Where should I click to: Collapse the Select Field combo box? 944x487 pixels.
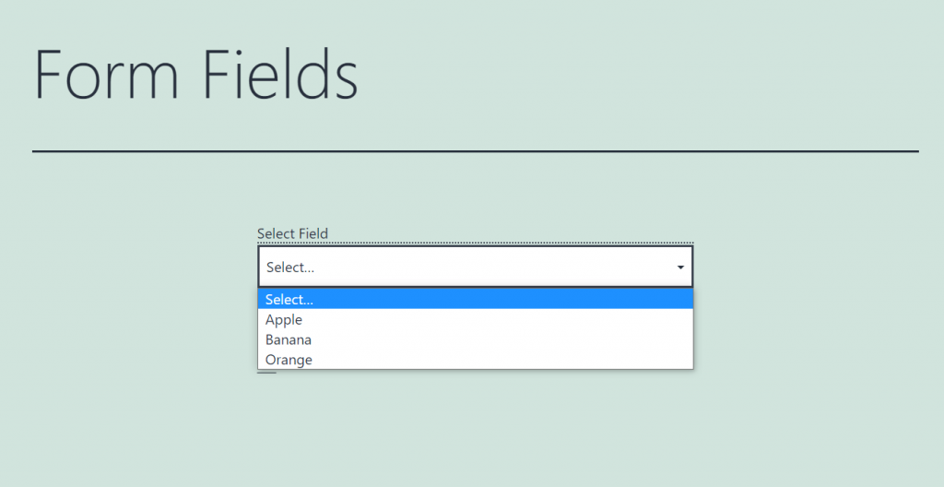476,267
